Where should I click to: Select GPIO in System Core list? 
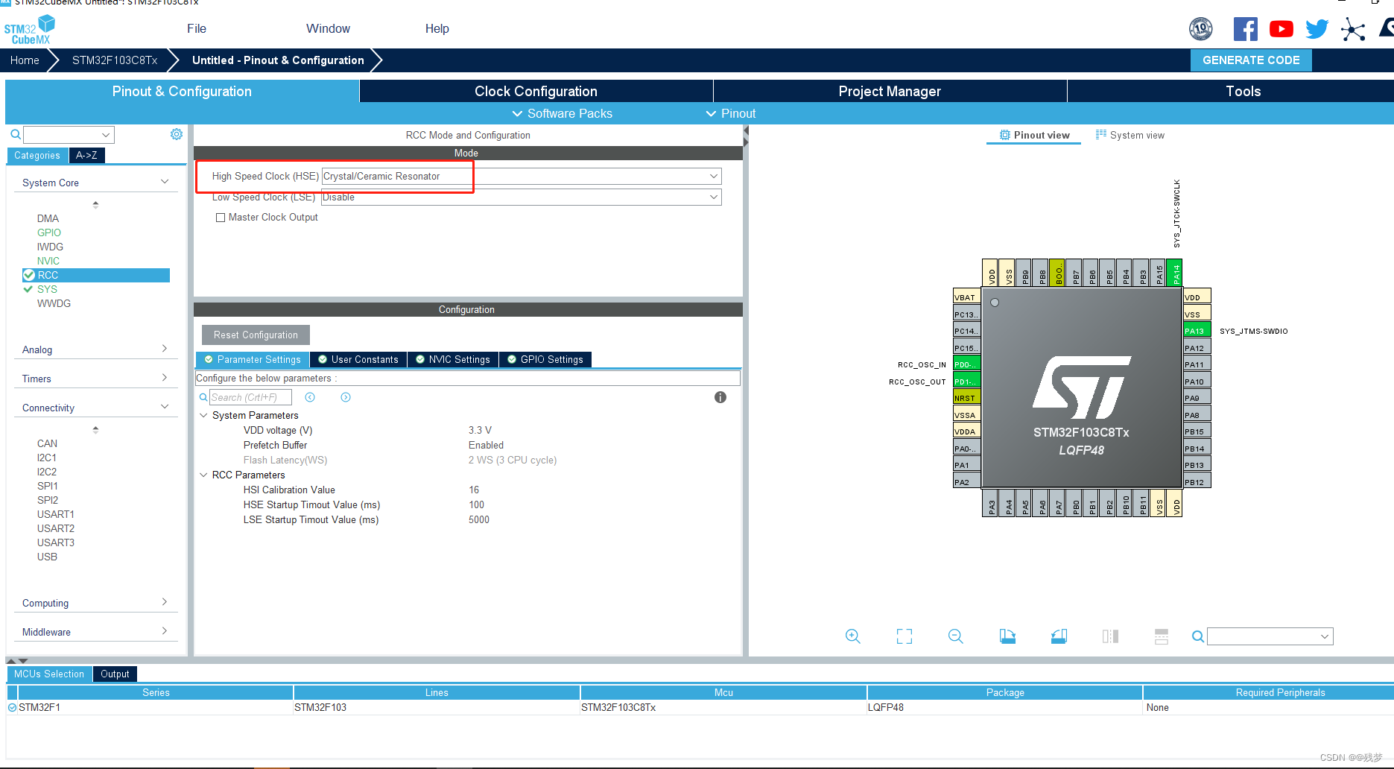(49, 232)
